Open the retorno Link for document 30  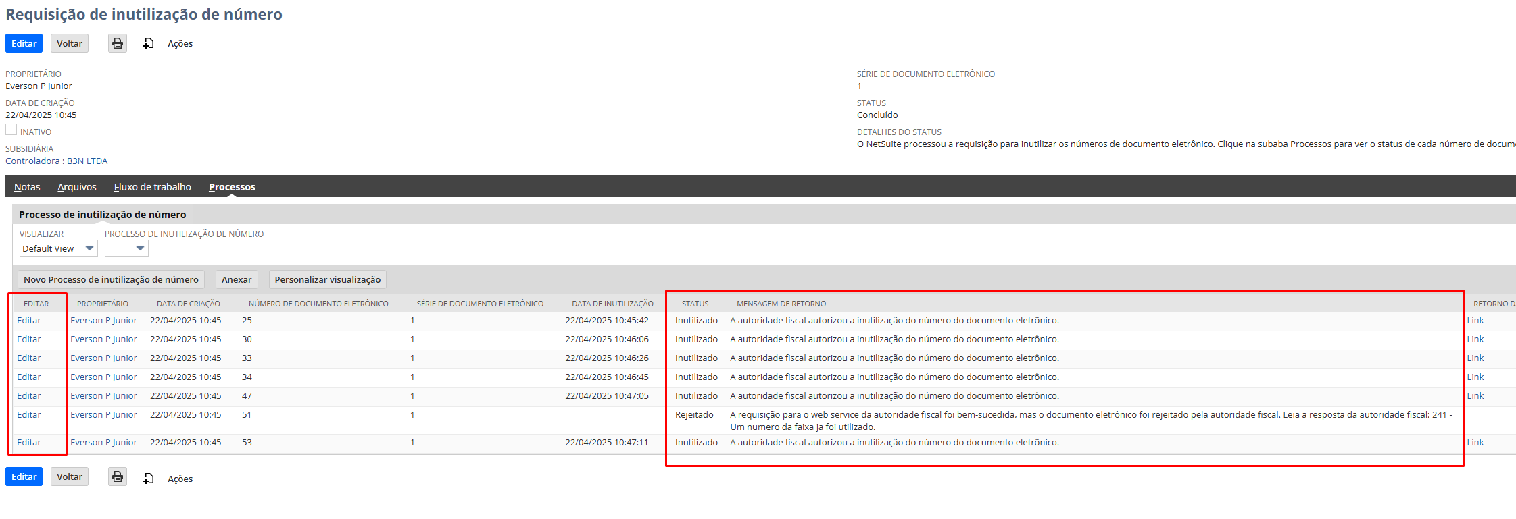1475,339
